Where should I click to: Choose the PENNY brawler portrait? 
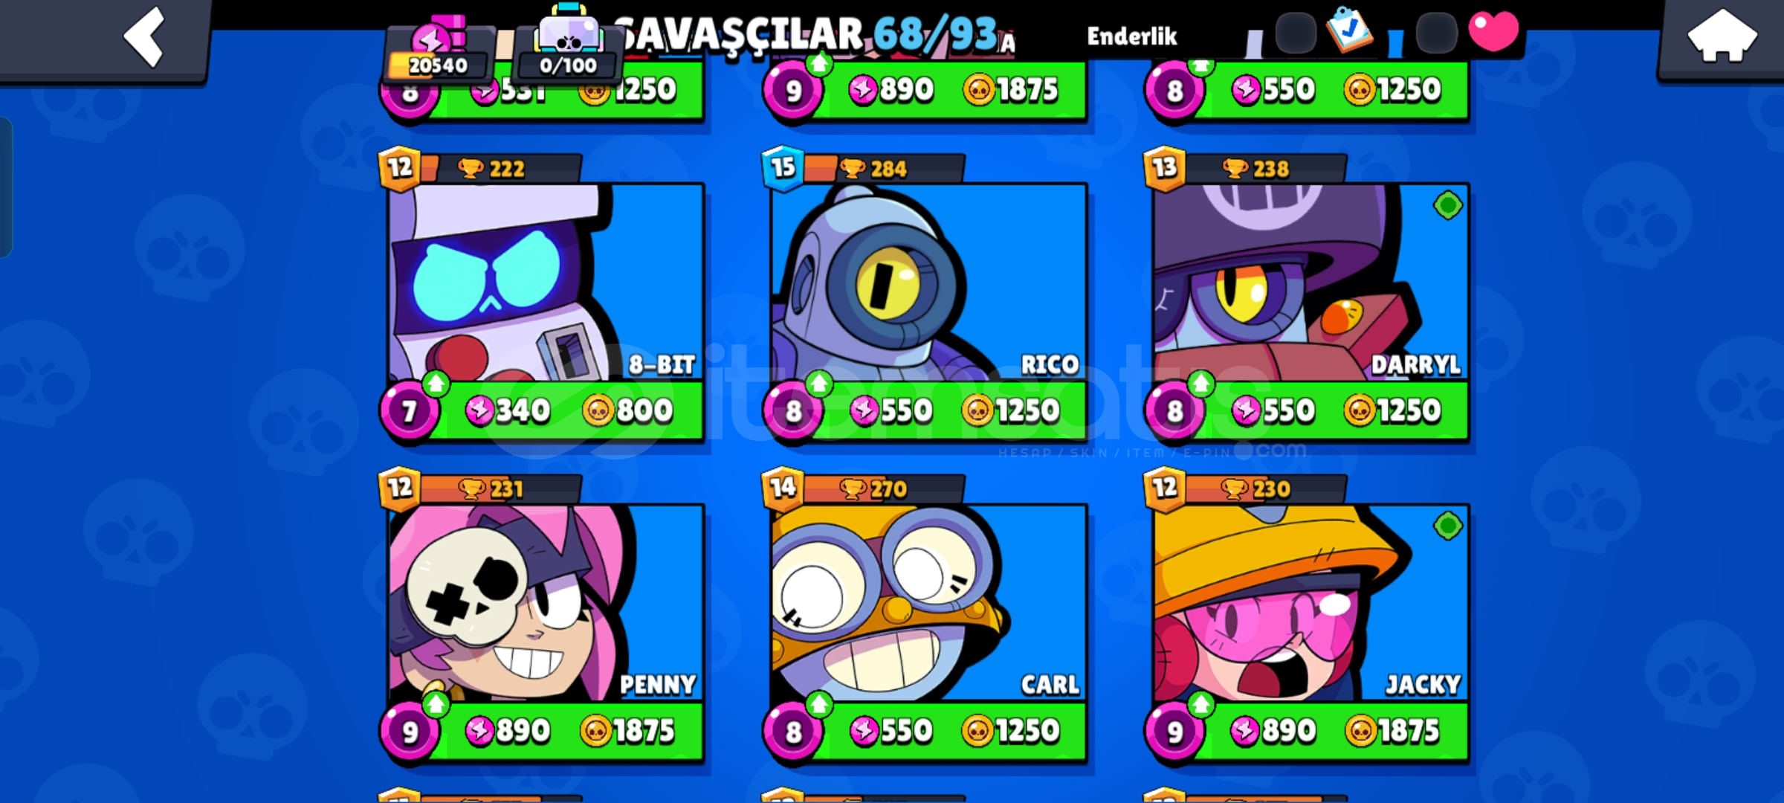pos(546,603)
